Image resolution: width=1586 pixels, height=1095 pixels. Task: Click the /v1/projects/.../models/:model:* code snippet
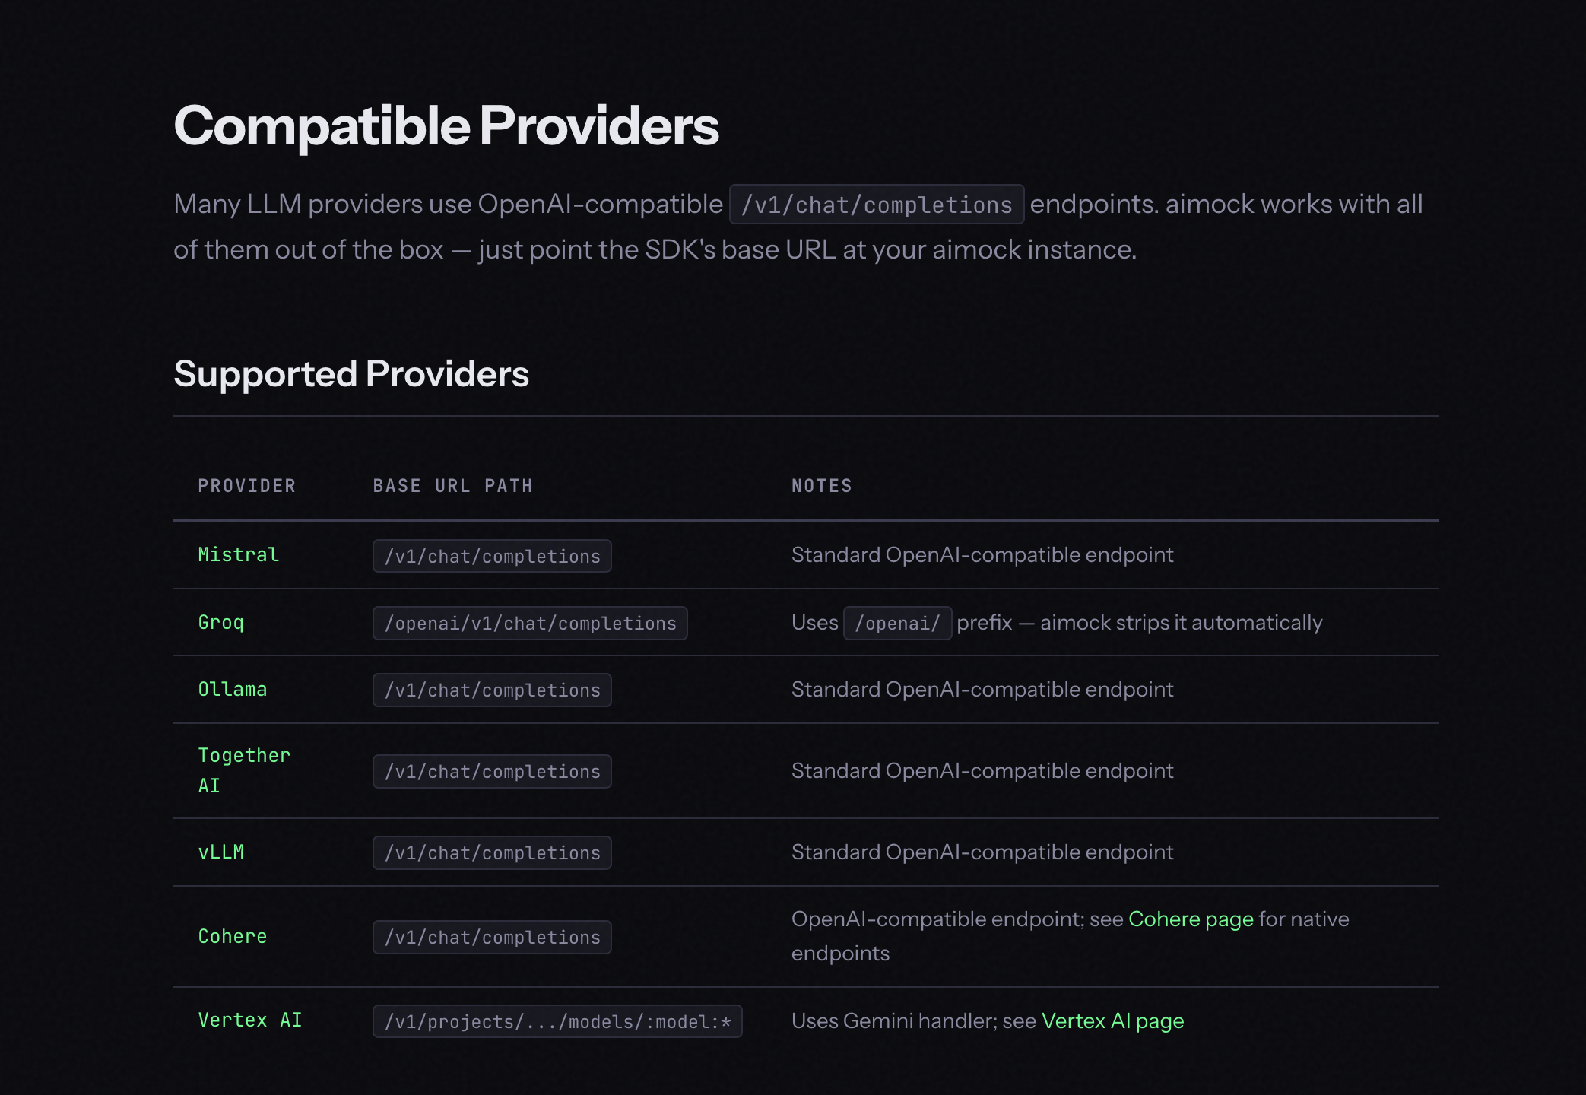557,1021
